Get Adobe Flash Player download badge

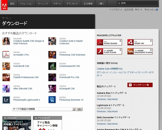pos(109,51)
